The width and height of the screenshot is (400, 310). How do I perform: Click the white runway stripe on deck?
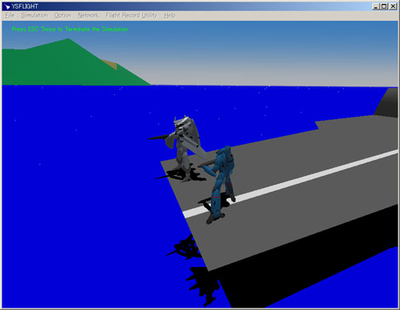[x=290, y=183]
